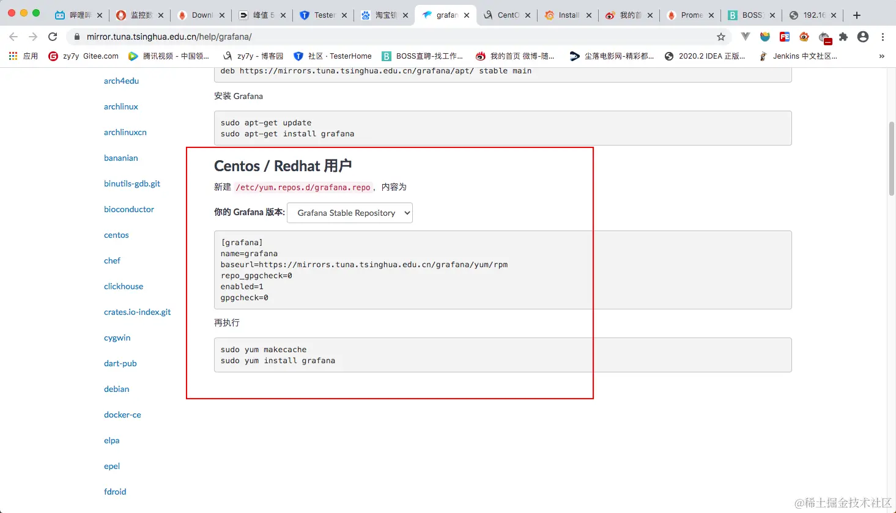
Task: Click the browser forward arrow
Action: pyautogui.click(x=33, y=37)
